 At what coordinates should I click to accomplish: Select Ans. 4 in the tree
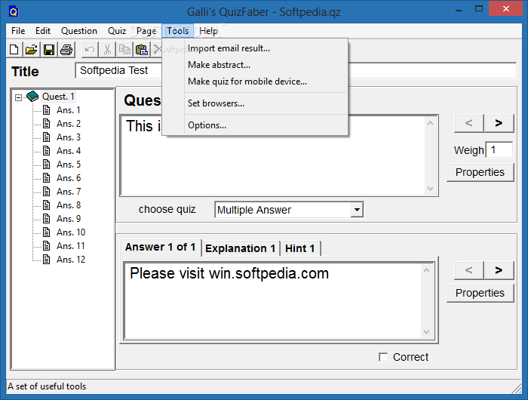[69, 151]
